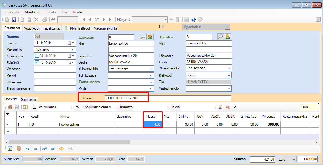Viewport: 323px width, 165px height.
Task: Open the Toimitustapa dropdown
Action: pos(151,76)
